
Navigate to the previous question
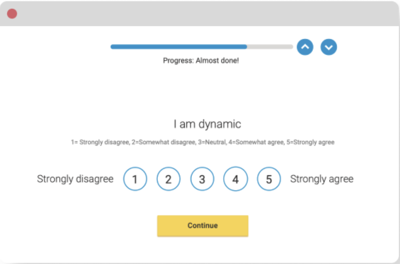tap(305, 47)
